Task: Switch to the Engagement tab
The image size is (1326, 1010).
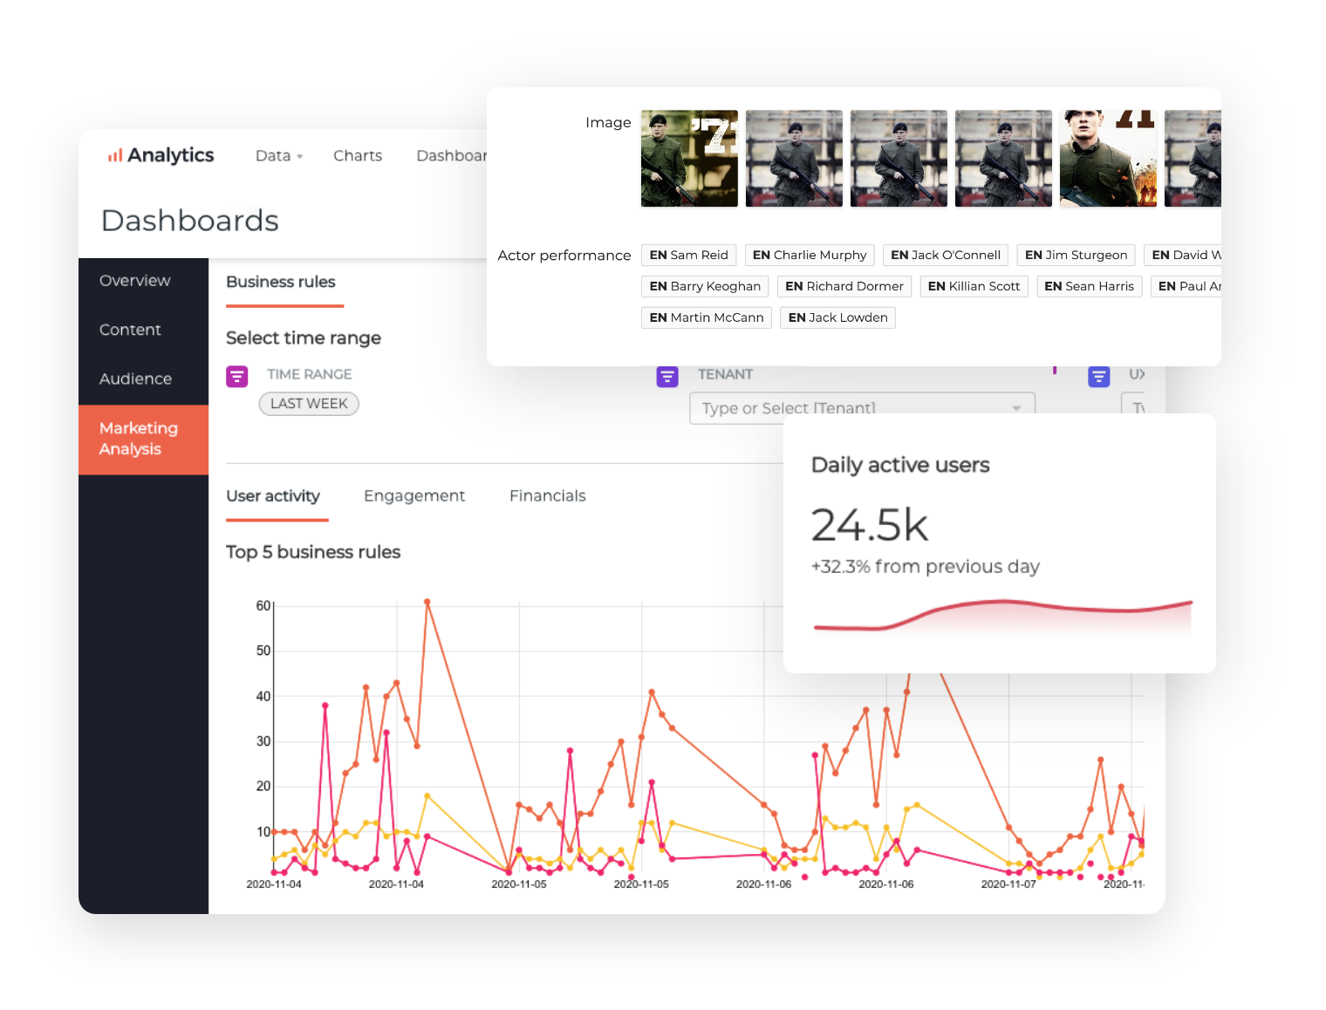Action: click(414, 496)
